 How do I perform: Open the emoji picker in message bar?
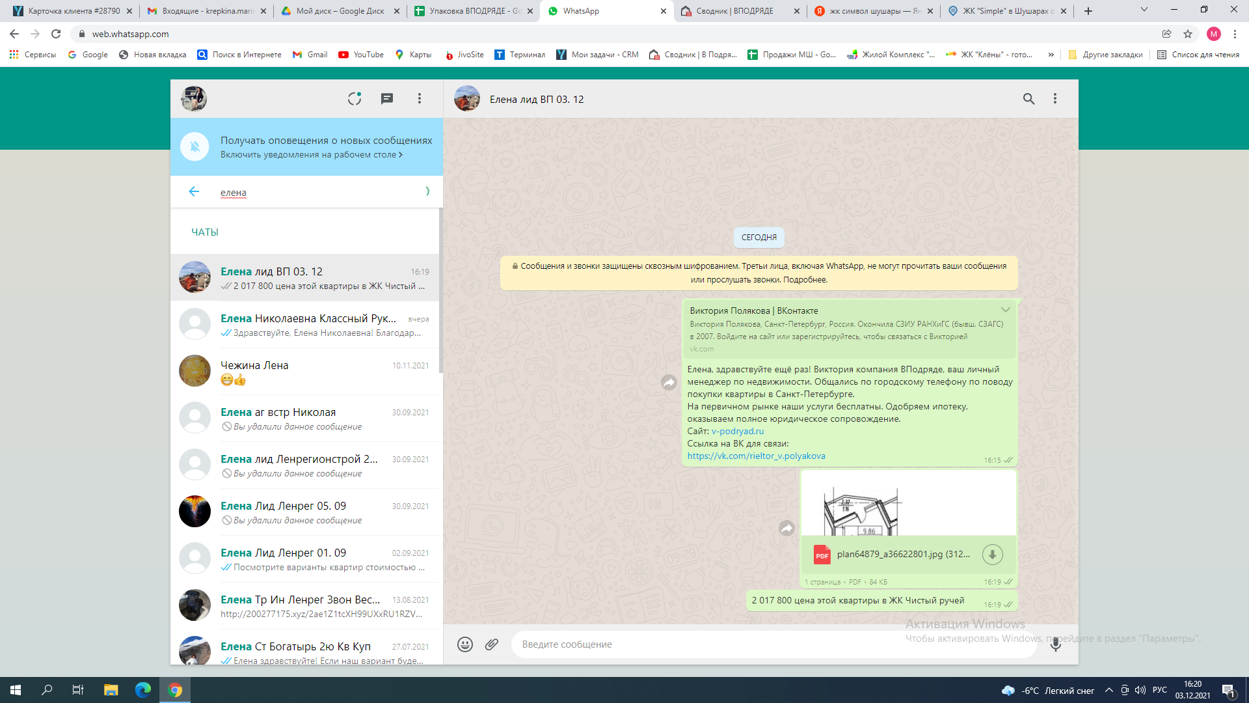coord(464,644)
